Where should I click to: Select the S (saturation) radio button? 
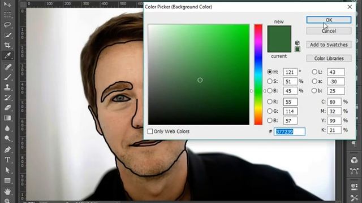[x=270, y=81]
